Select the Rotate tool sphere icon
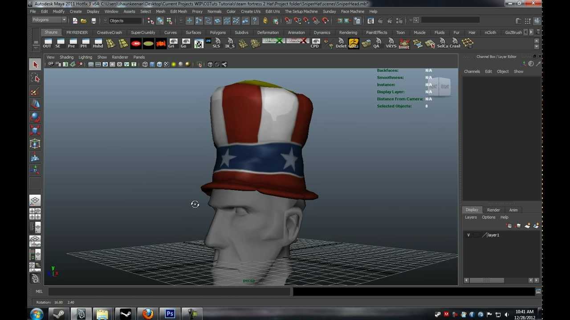 coord(35,117)
